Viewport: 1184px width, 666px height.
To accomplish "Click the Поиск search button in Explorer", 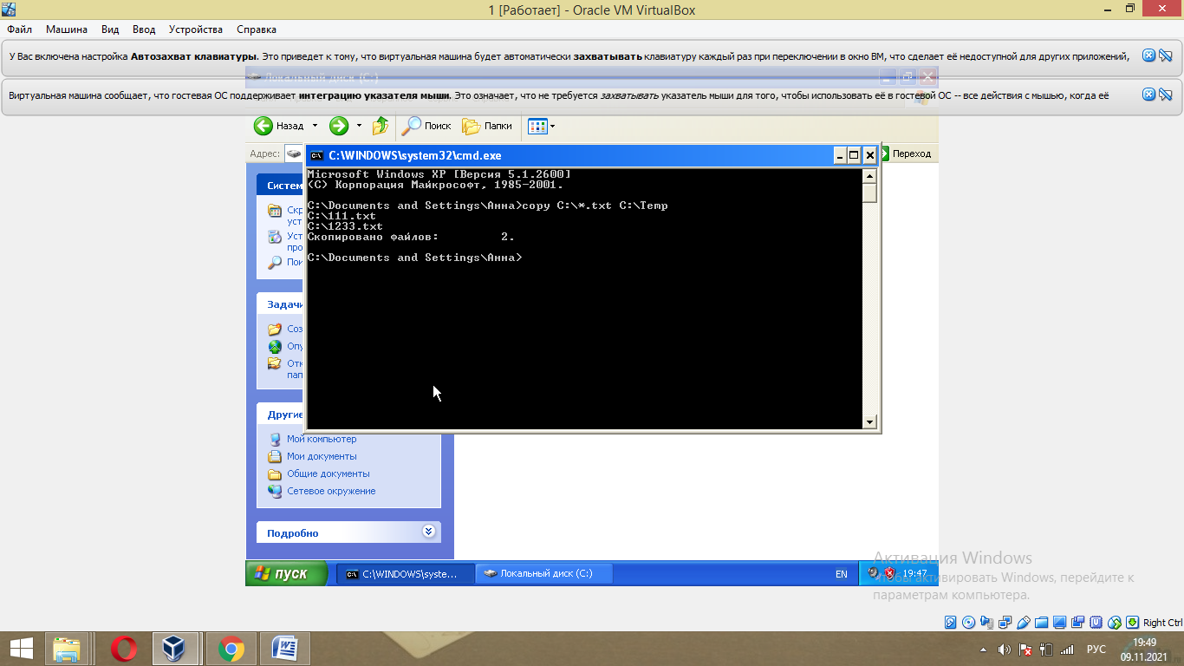I will [x=426, y=126].
